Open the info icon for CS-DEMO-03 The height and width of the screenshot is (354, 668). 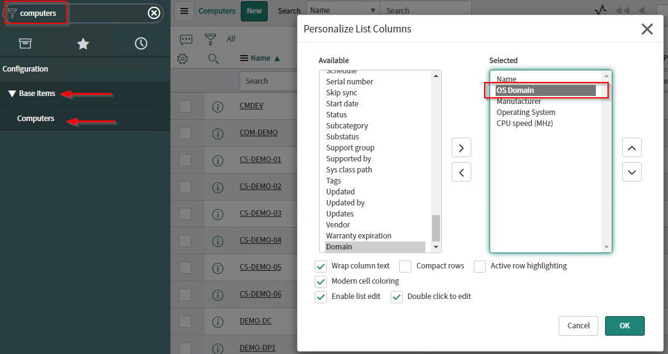[x=218, y=214]
